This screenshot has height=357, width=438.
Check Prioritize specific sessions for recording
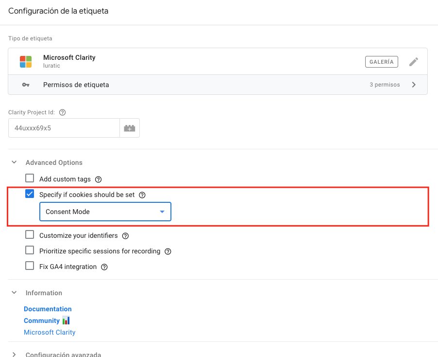click(30, 250)
